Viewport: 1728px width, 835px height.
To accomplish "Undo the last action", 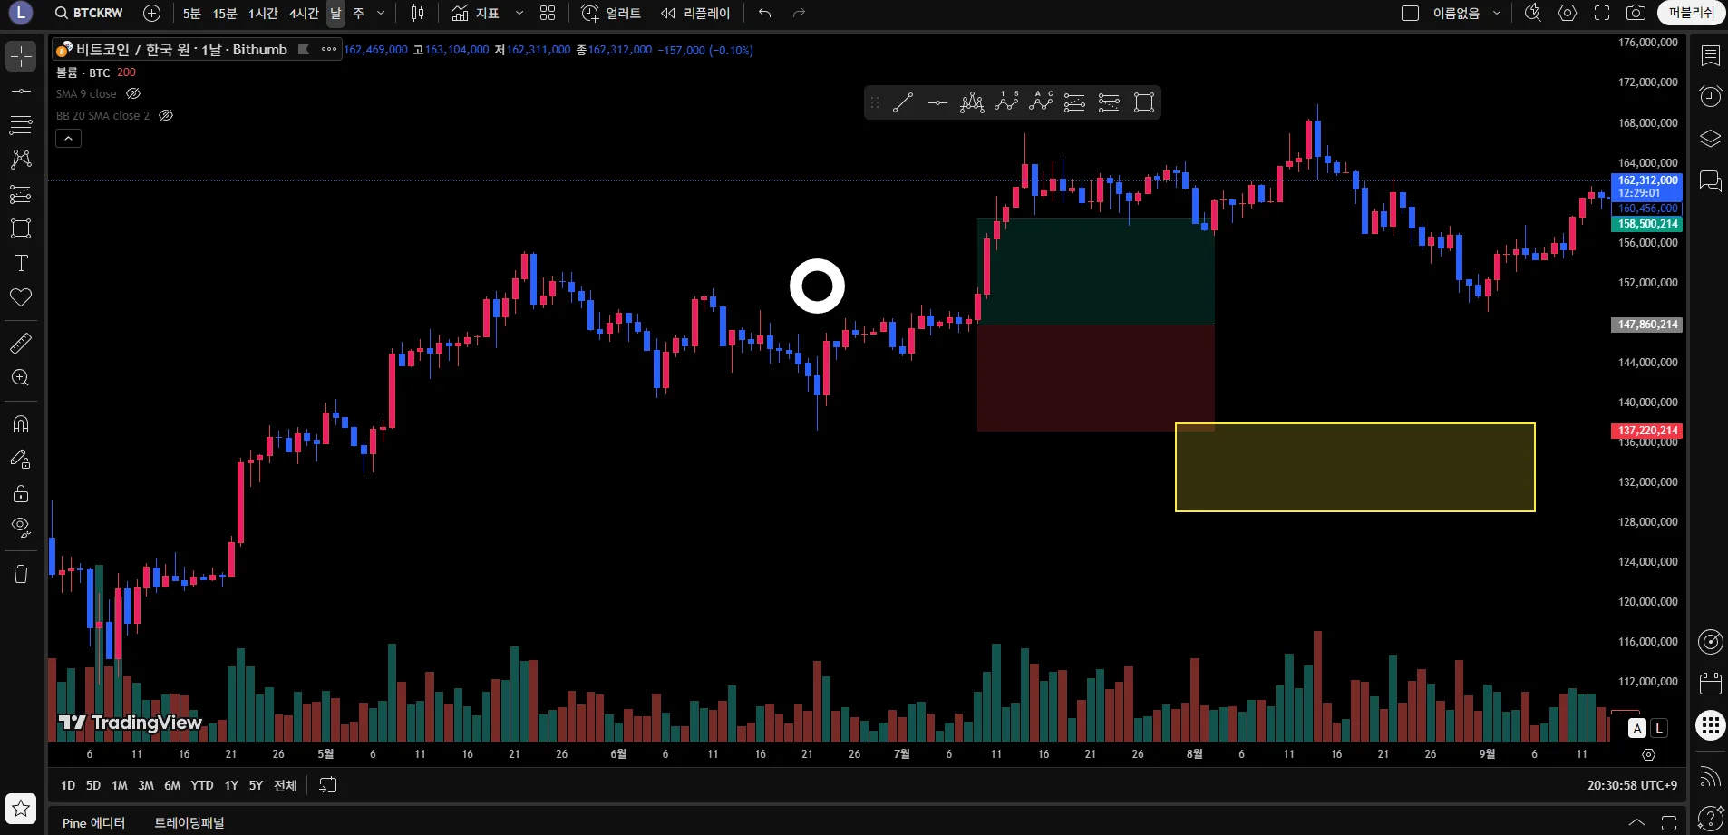I will (765, 13).
